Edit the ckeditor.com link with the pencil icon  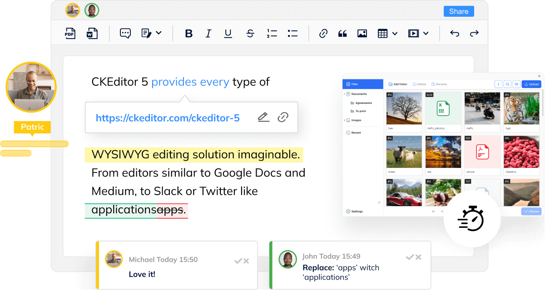coord(263,117)
